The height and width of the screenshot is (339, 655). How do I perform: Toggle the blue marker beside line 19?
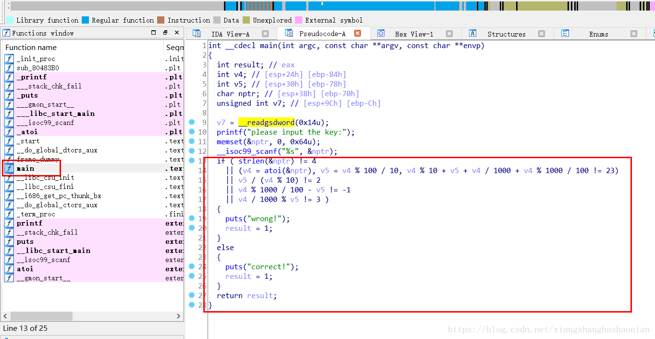click(192, 219)
